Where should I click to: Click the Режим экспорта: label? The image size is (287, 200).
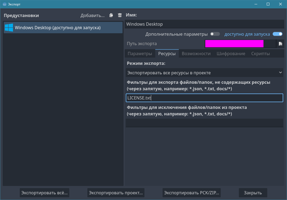(146, 63)
